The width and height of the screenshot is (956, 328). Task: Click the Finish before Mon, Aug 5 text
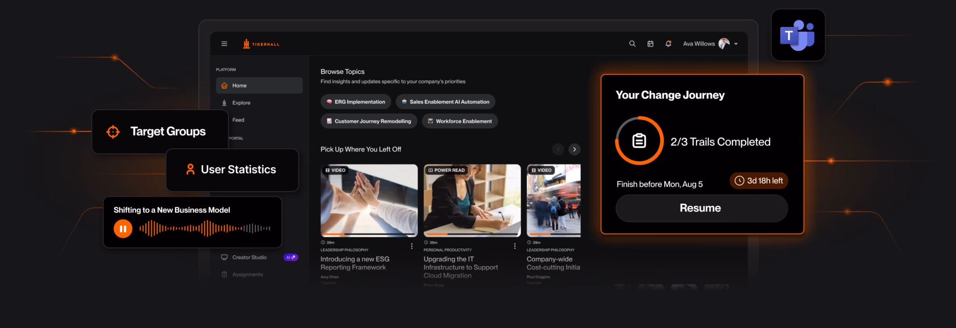[660, 184]
